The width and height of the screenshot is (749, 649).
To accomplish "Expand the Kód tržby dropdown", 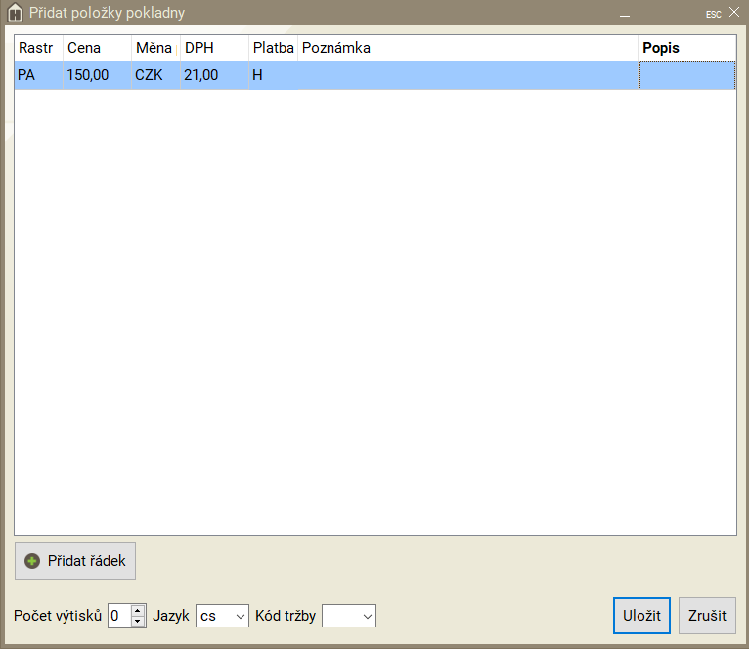I will [x=349, y=616].
